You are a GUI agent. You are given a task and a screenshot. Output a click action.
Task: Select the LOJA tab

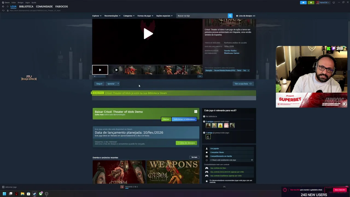tap(13, 6)
